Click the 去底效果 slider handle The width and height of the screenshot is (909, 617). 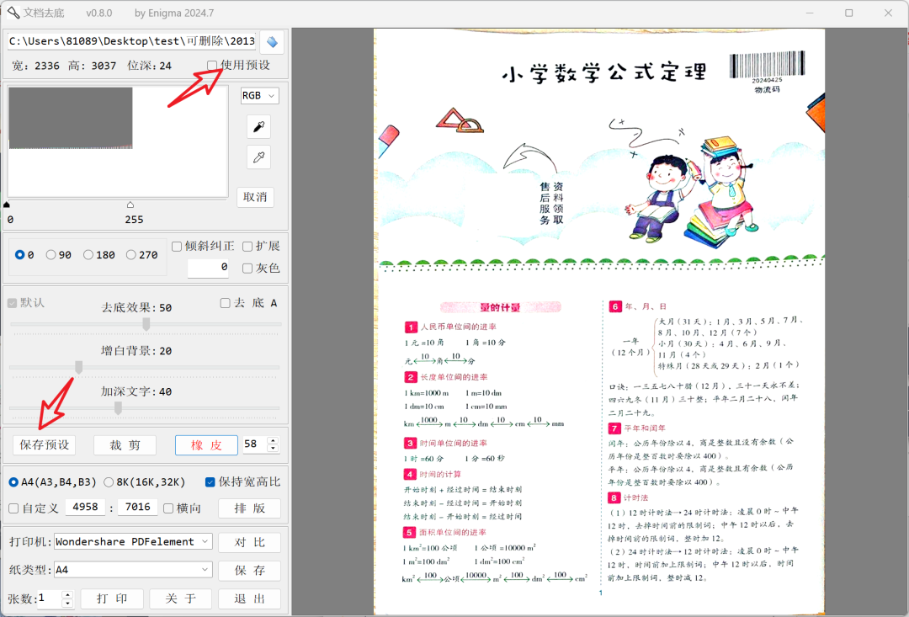point(146,324)
